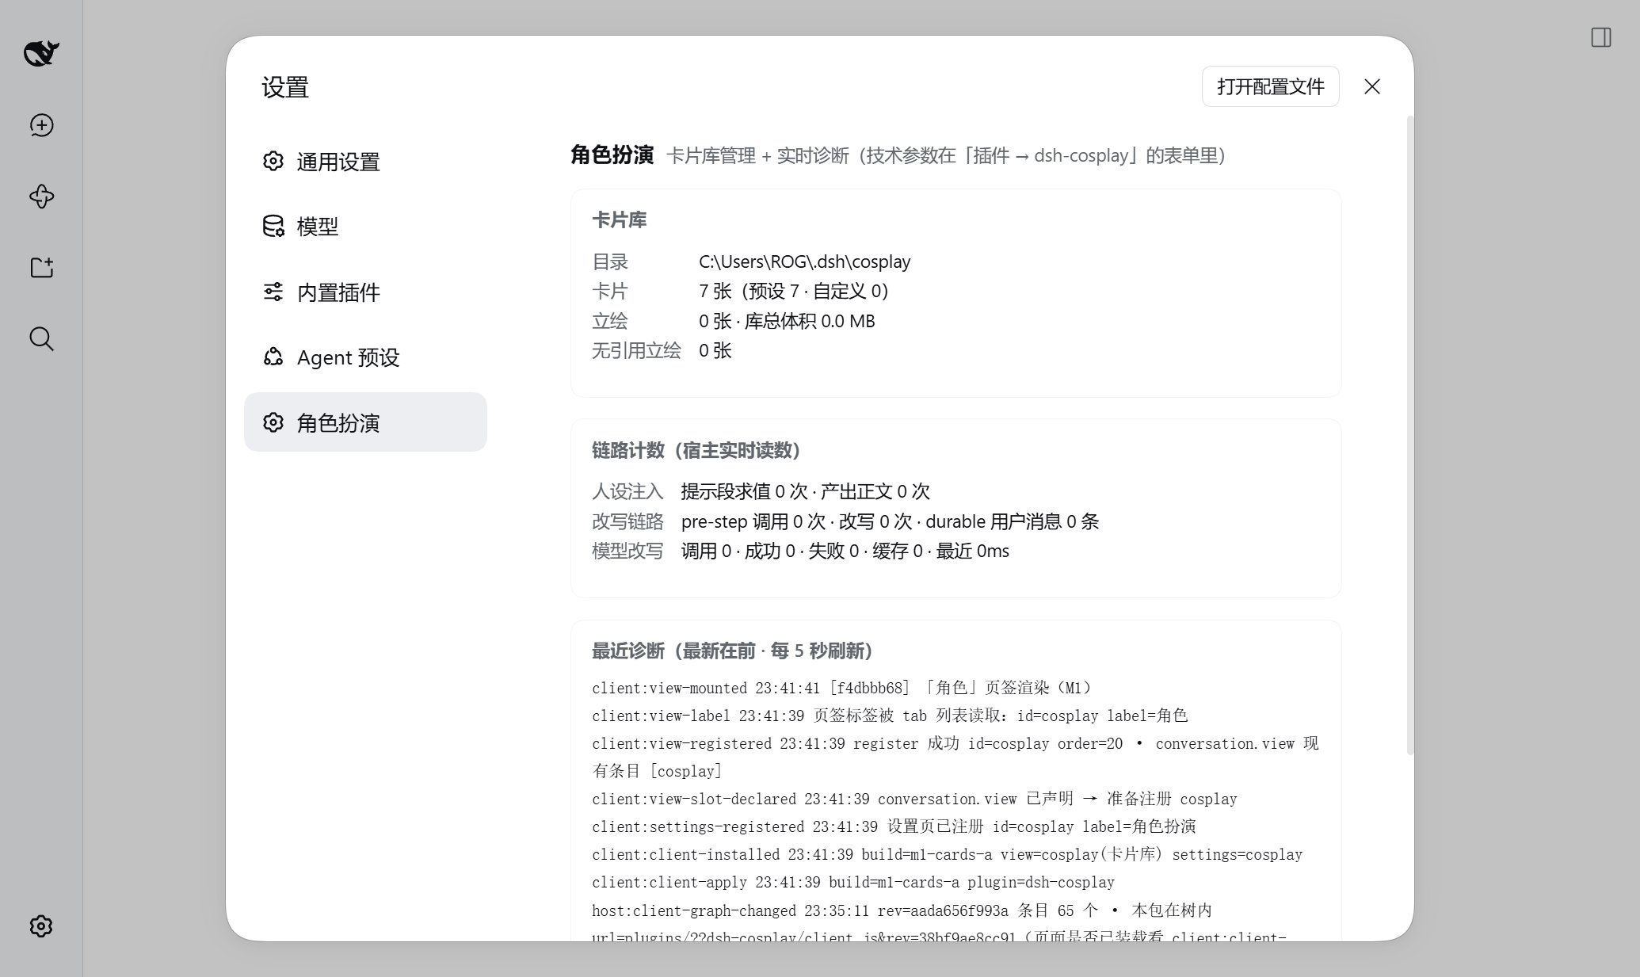The width and height of the screenshot is (1640, 977).
Task: Click the 模型改写 调用 0 · 成功 0 row
Action: click(800, 551)
